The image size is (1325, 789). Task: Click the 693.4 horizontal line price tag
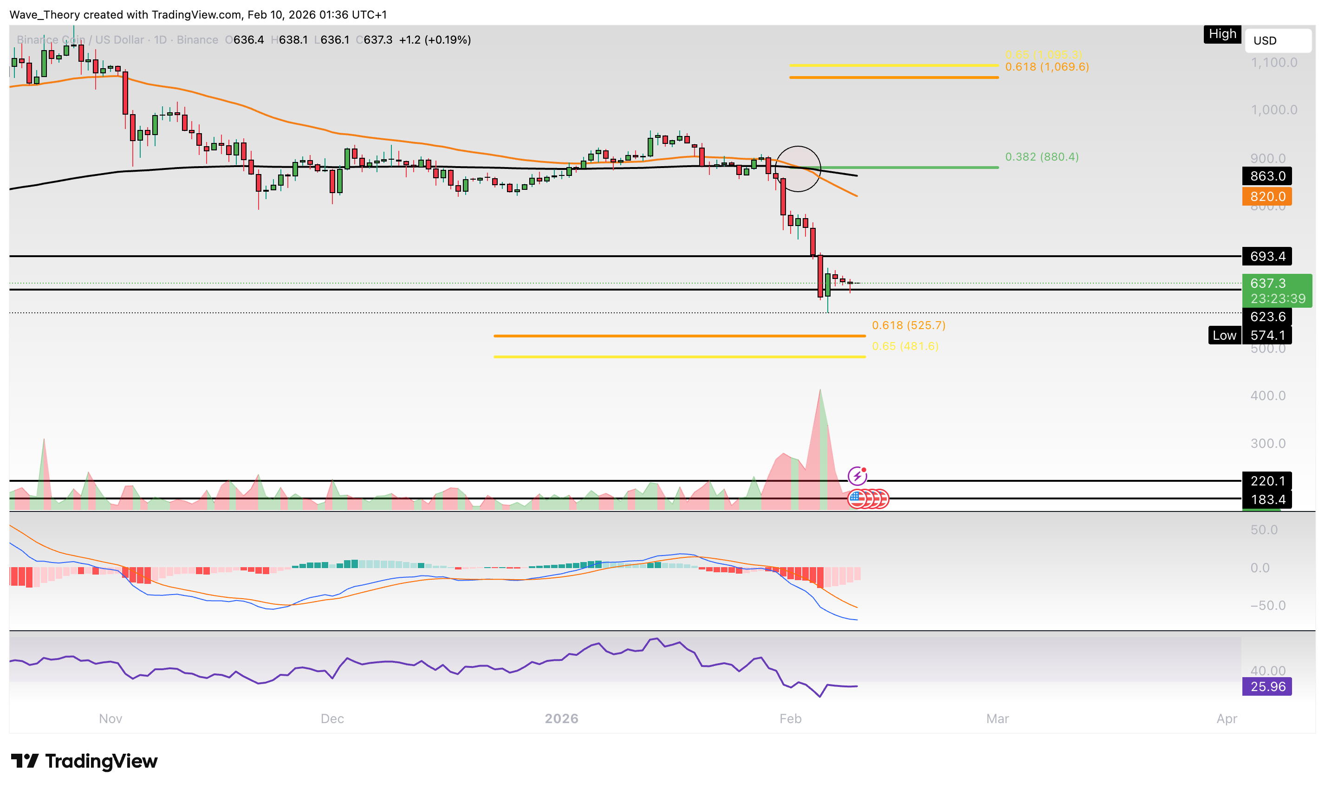(x=1267, y=256)
